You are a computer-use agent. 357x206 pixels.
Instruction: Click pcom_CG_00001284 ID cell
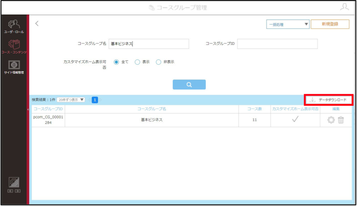pos(48,120)
